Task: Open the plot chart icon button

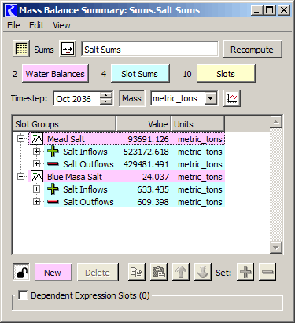Action: point(232,98)
